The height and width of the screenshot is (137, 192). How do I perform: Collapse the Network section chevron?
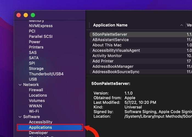pyautogui.click(x=20, y=85)
